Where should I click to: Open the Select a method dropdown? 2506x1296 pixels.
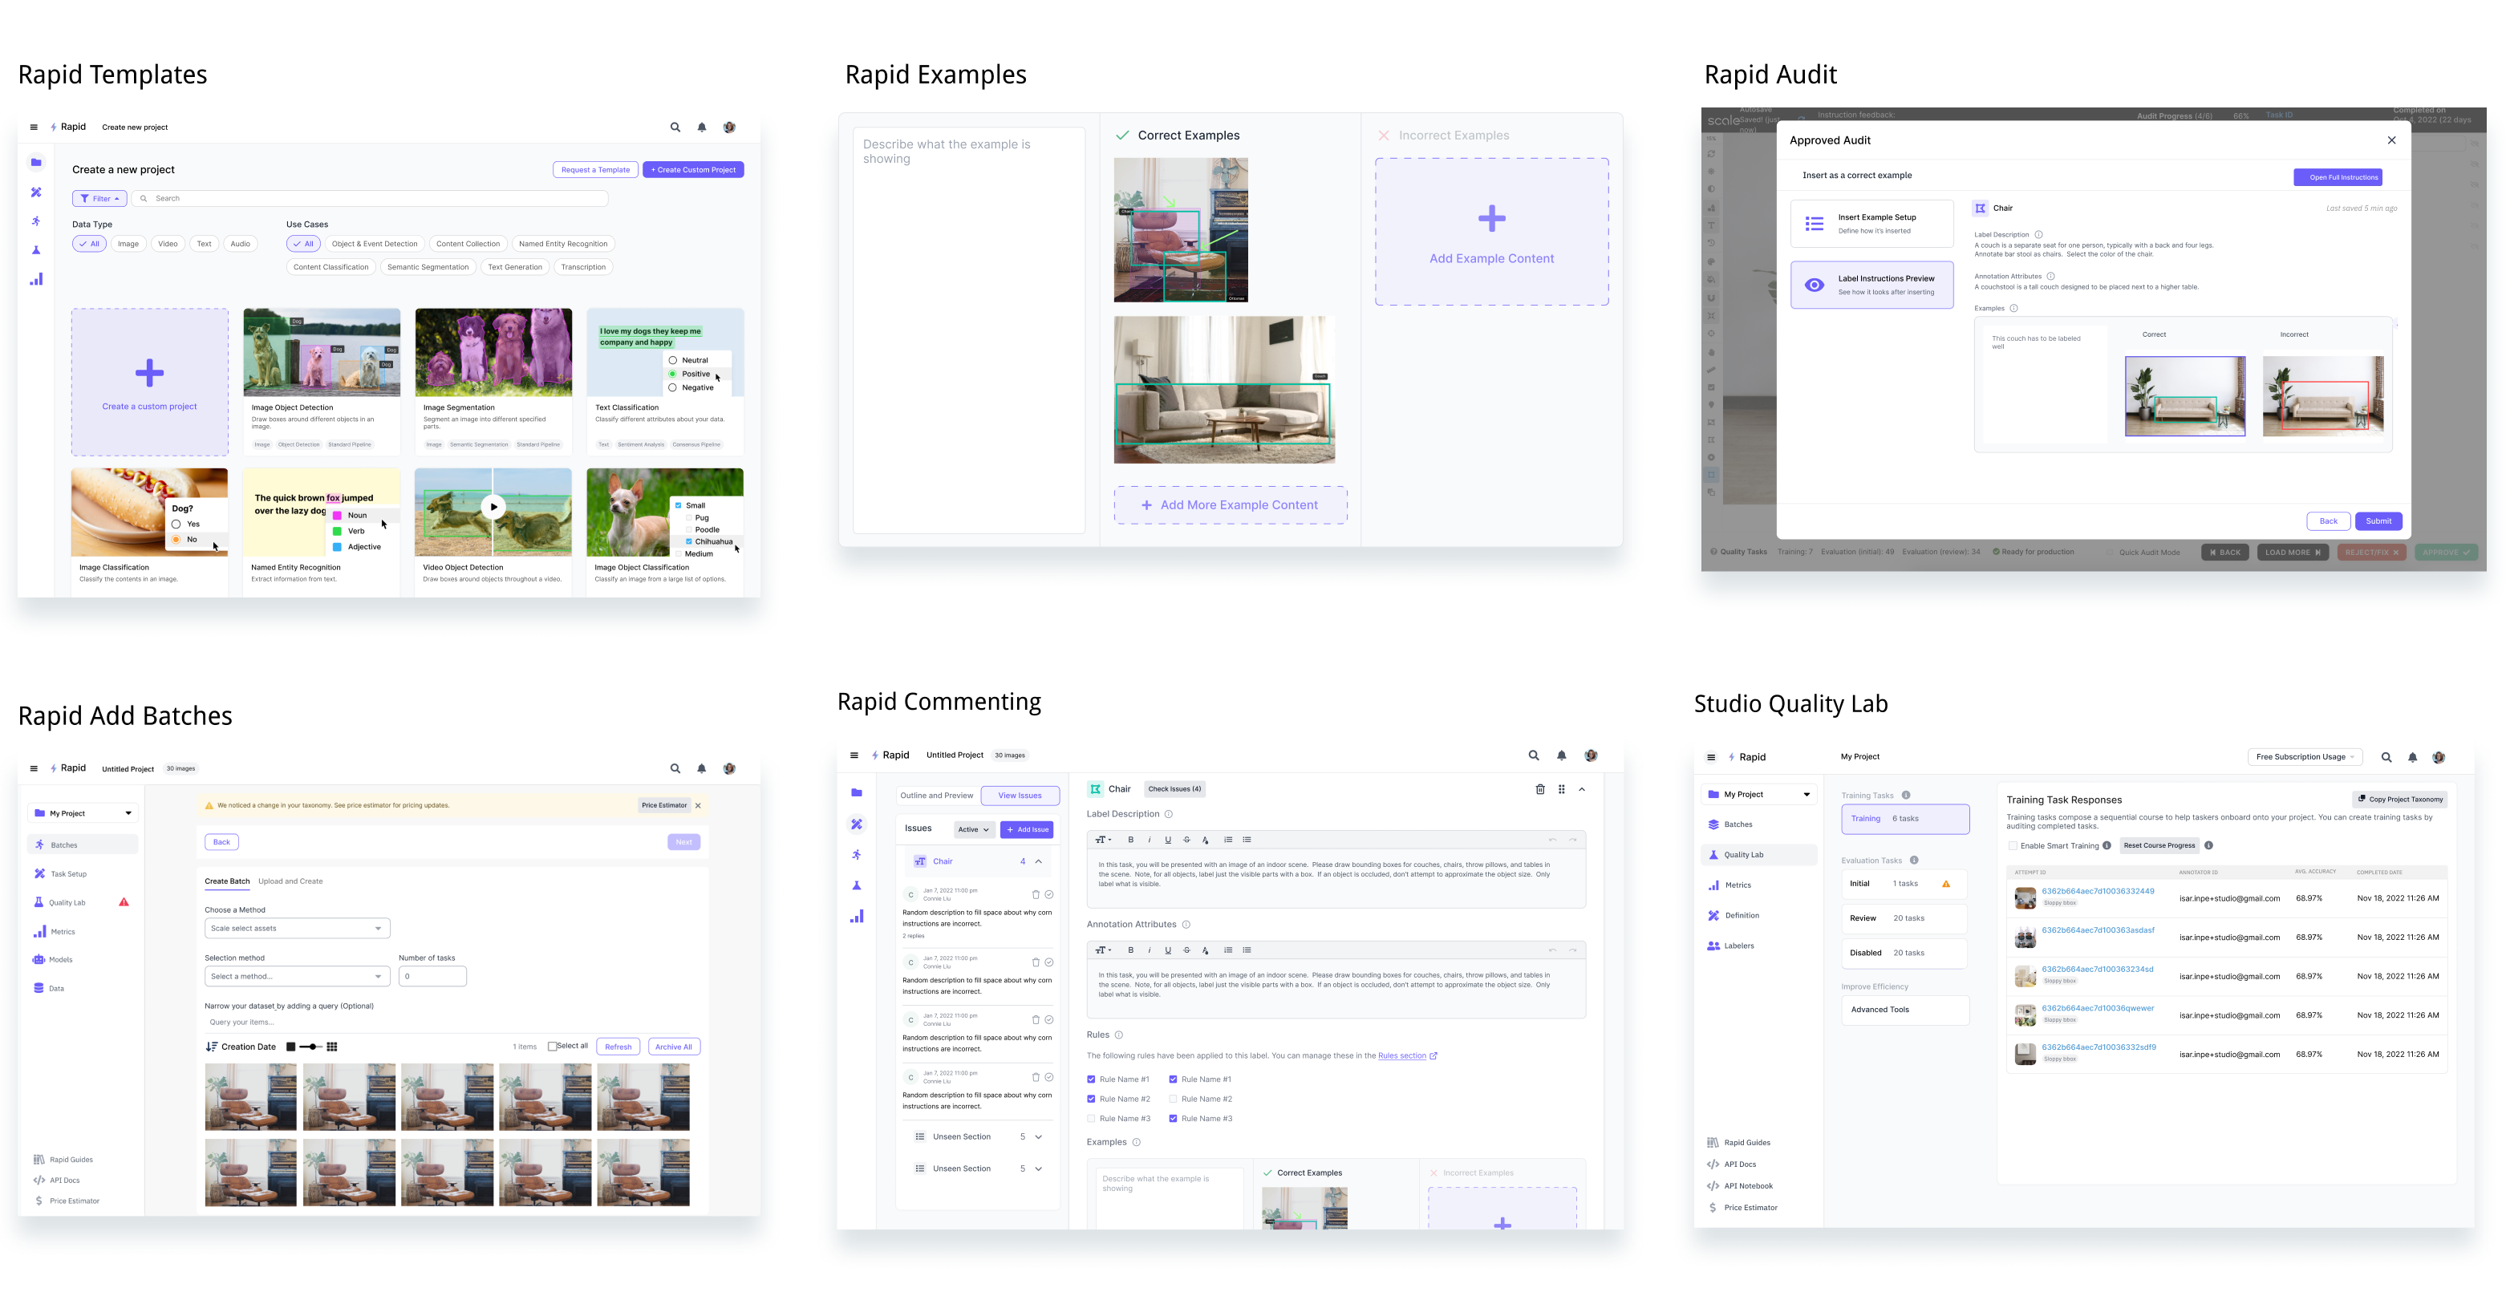(x=298, y=977)
